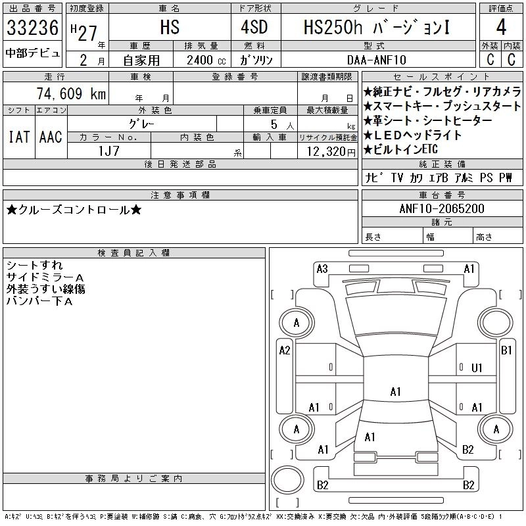Click the rear-left wheel circle marked A
The image size is (526, 526).
point(297,429)
